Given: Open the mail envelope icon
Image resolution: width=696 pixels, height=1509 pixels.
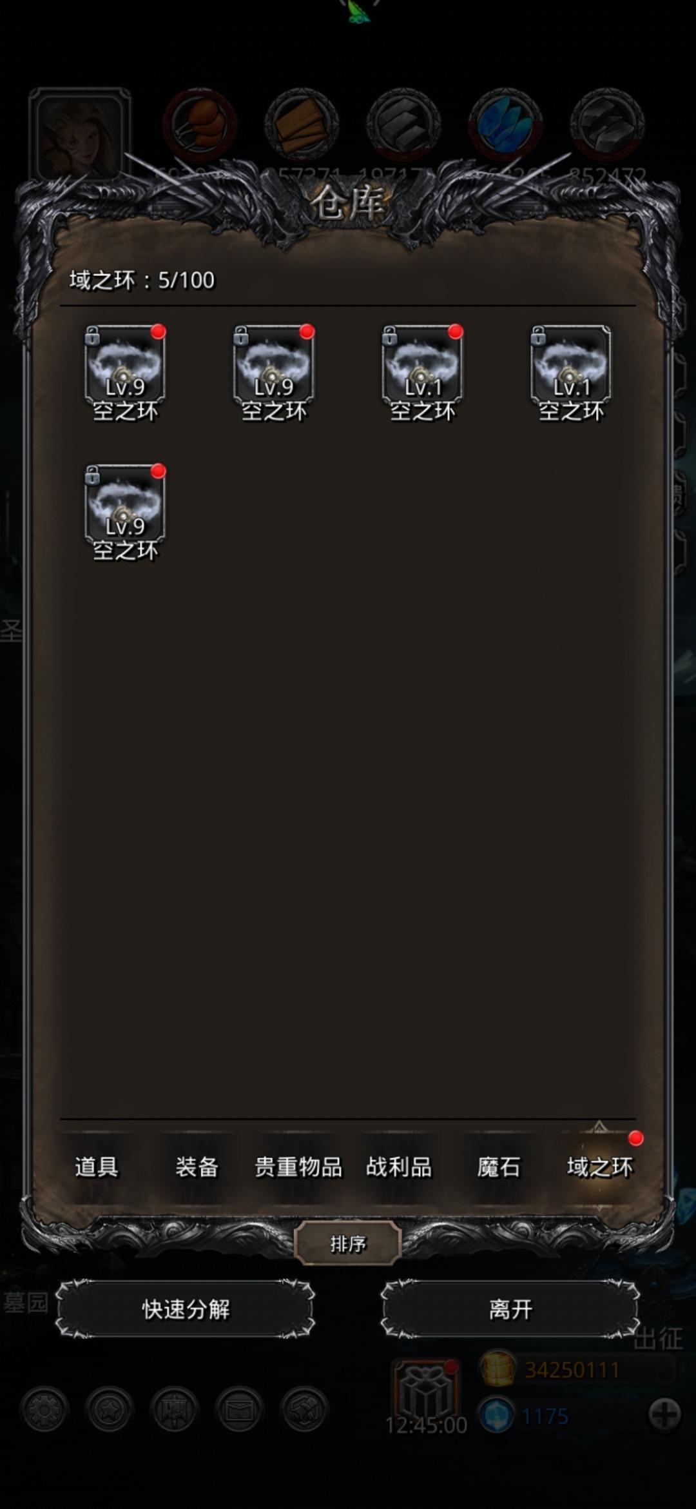Looking at the screenshot, I should pos(240,1410).
